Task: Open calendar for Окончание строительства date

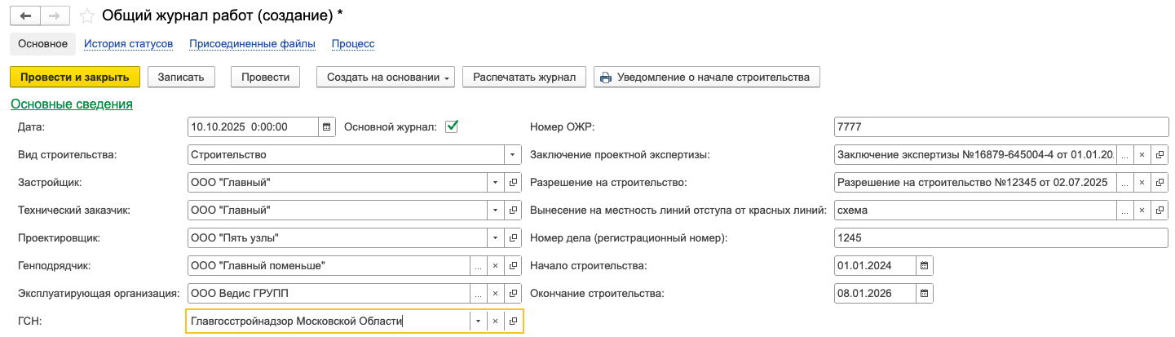Action: (x=924, y=294)
